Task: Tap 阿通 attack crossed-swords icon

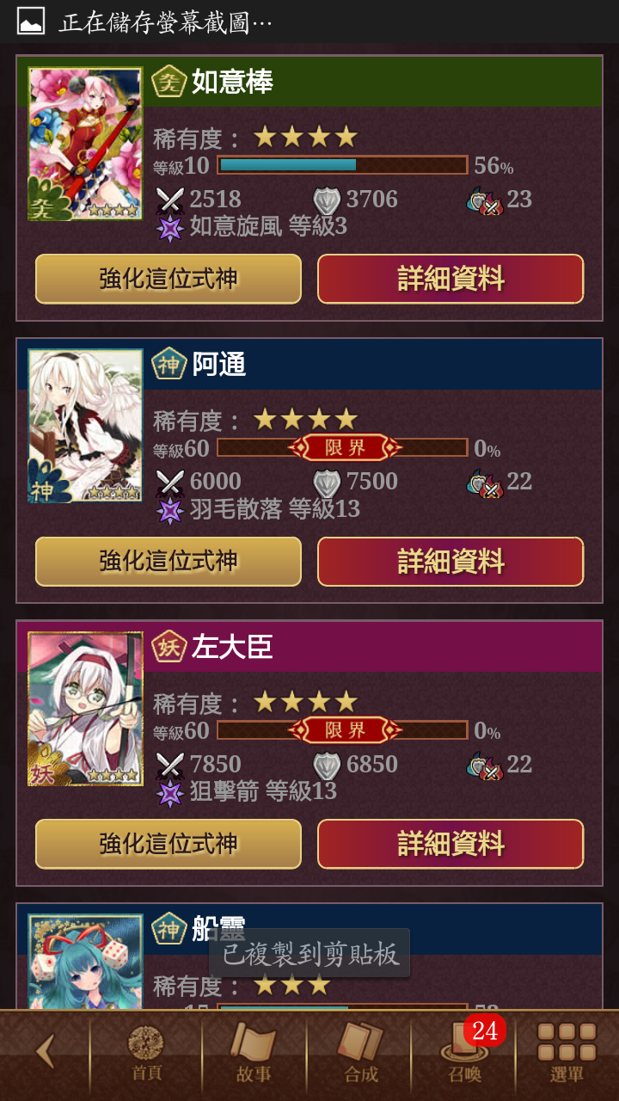Action: (x=169, y=483)
